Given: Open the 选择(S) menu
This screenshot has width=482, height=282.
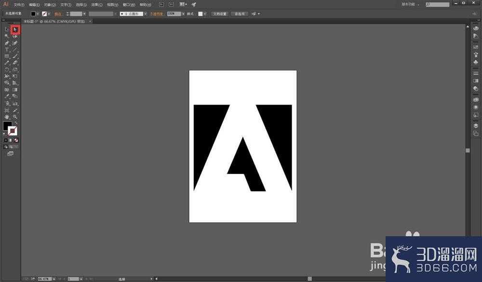Looking at the screenshot, I should [x=81, y=5].
